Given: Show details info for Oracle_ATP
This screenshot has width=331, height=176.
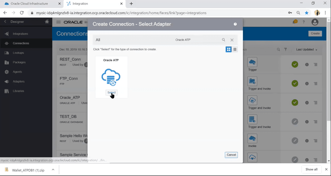Looking at the screenshot, I should click(307, 103).
